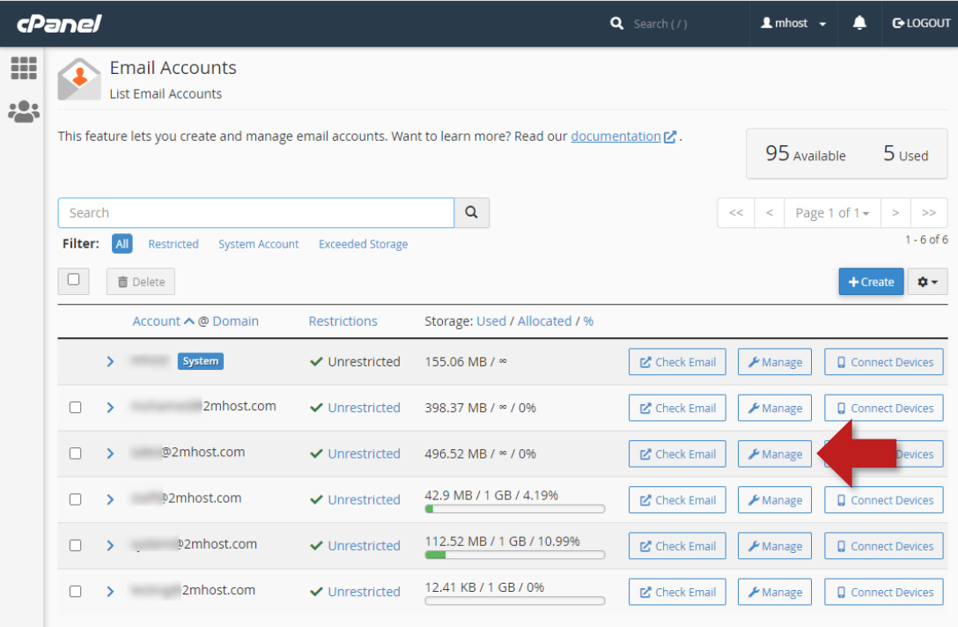Filter by Restricted accounts
This screenshot has height=627, width=958.
(173, 244)
